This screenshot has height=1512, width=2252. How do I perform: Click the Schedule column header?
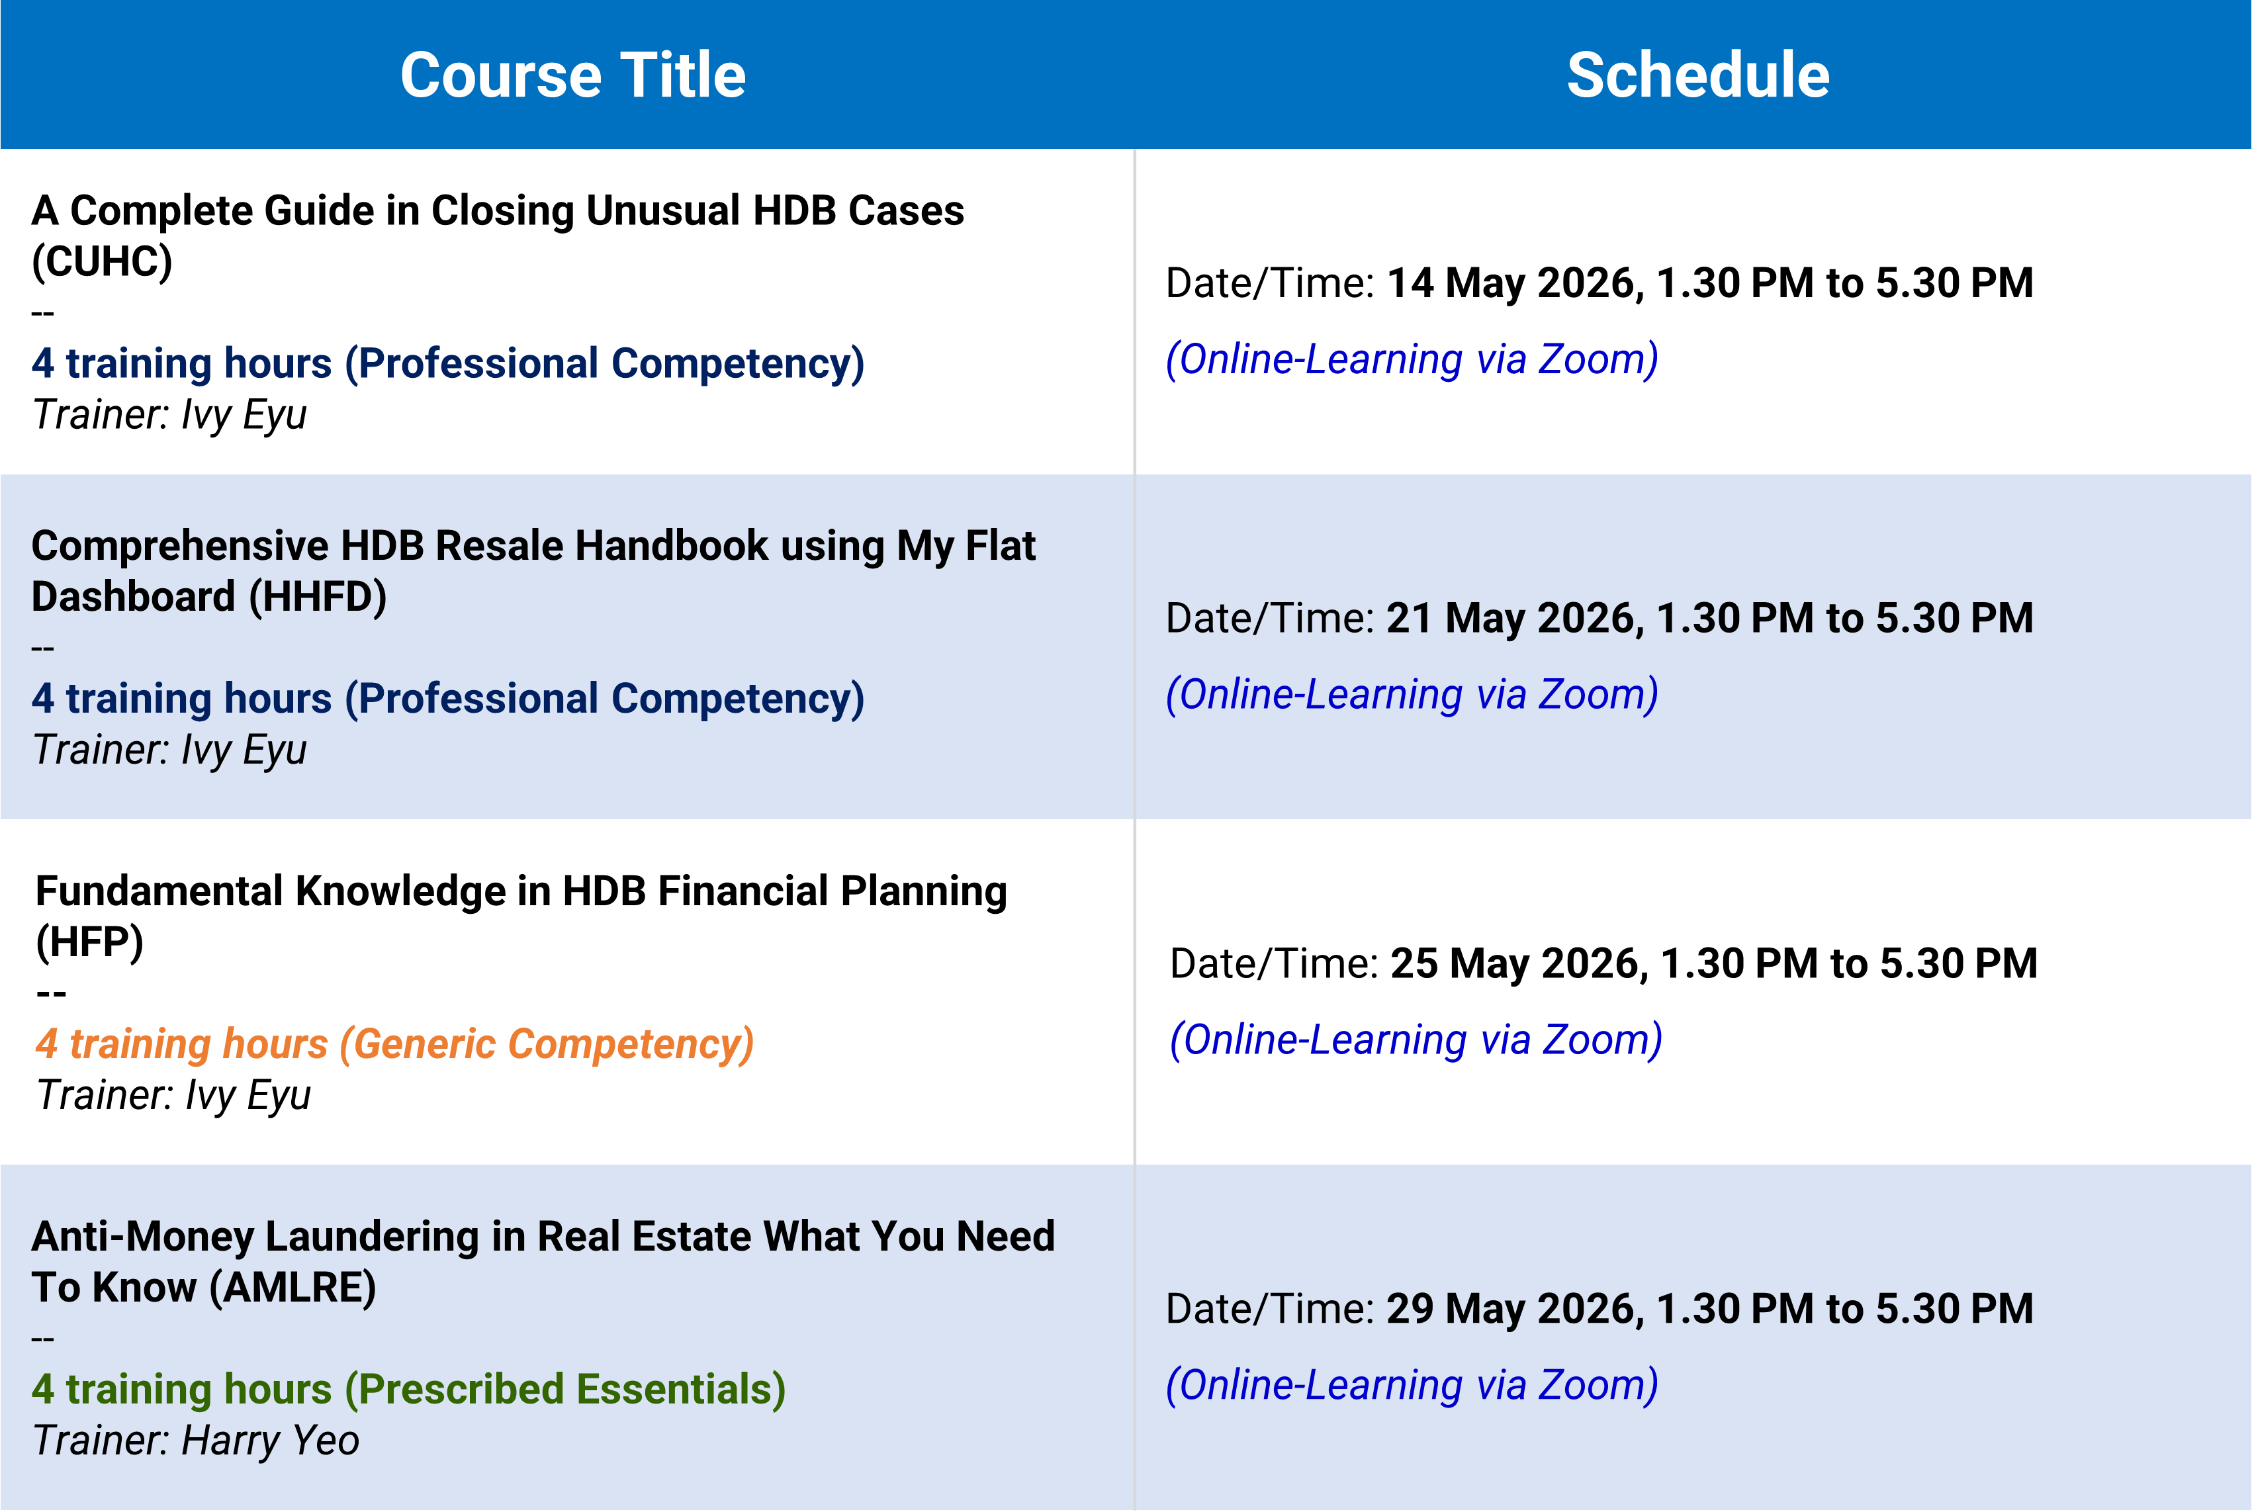point(1697,75)
